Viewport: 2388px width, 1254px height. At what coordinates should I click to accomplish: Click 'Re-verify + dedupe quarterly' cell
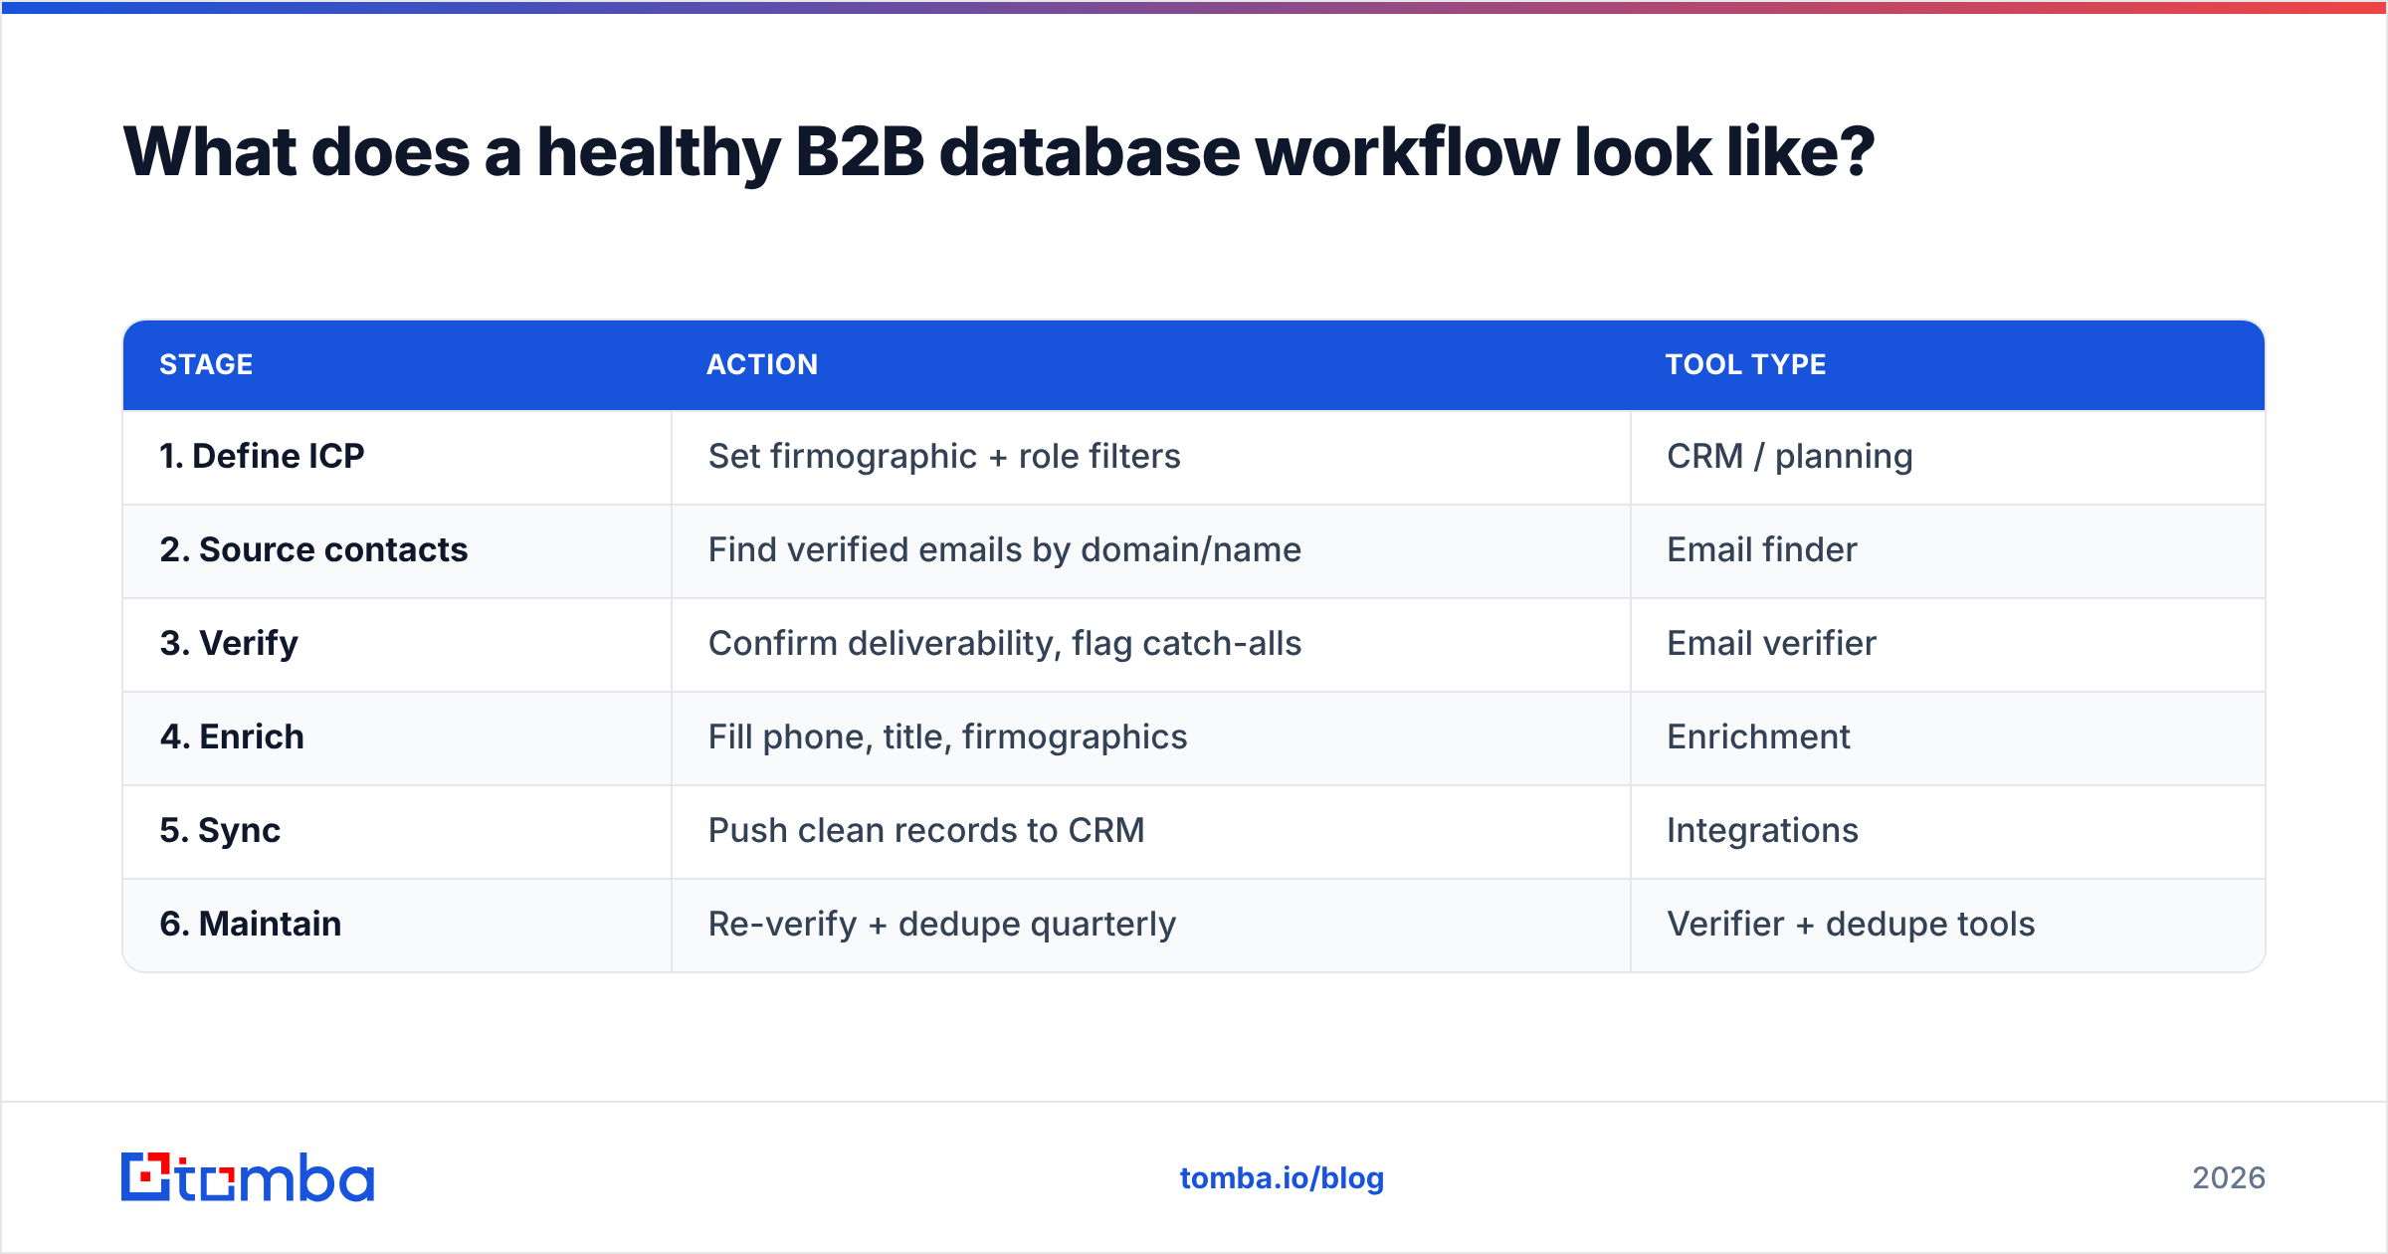pos(1151,925)
